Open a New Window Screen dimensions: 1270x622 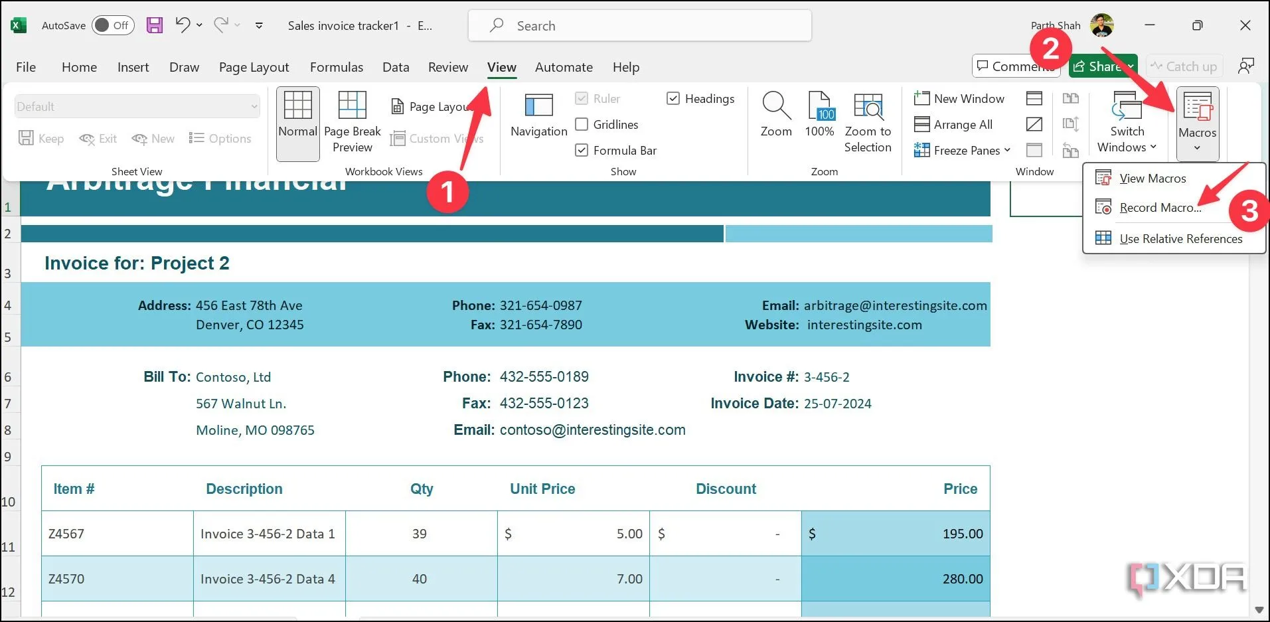tap(959, 99)
